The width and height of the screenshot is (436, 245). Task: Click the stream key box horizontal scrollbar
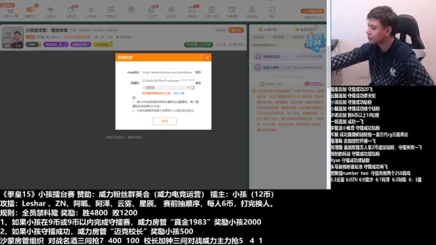(x=166, y=88)
